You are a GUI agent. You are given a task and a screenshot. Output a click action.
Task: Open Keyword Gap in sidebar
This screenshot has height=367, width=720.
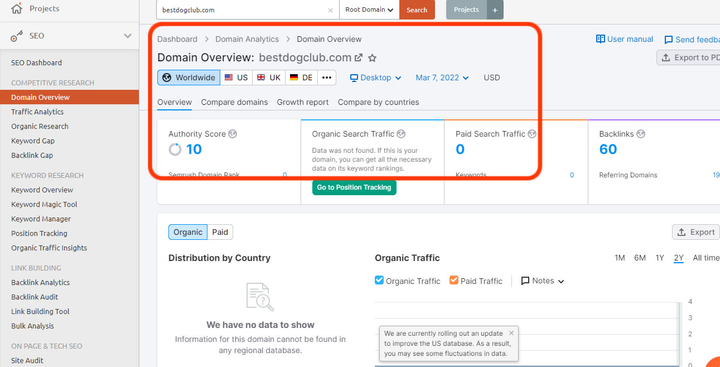click(33, 141)
